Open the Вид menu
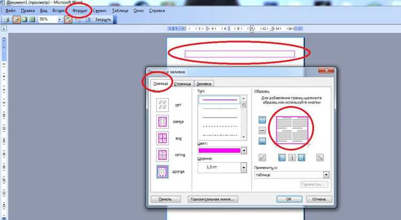The image size is (401, 220). coord(43,11)
